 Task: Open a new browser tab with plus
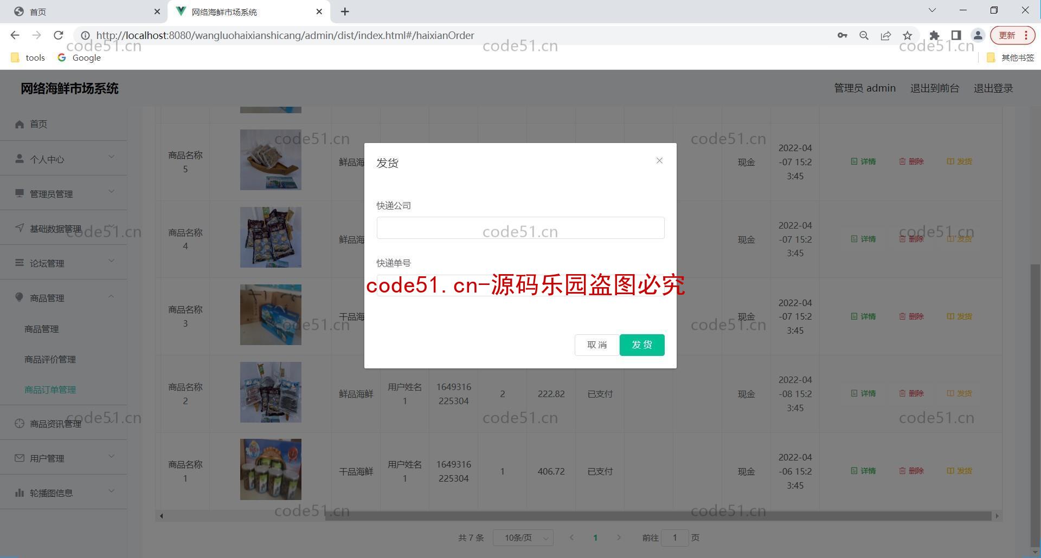345,11
